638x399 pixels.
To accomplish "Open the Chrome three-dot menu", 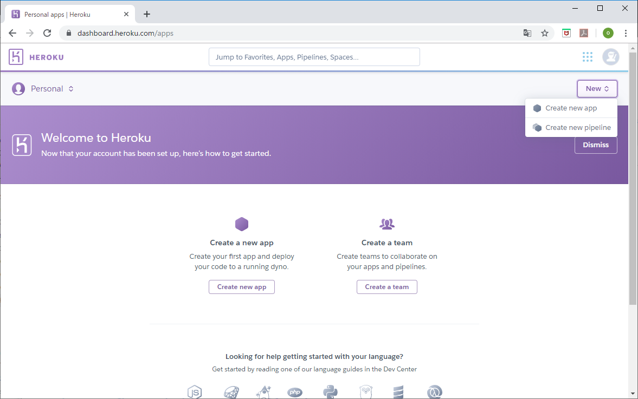I will (x=626, y=34).
